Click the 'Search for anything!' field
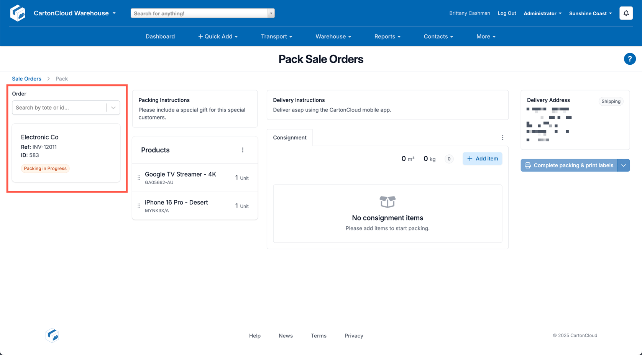 (199, 13)
